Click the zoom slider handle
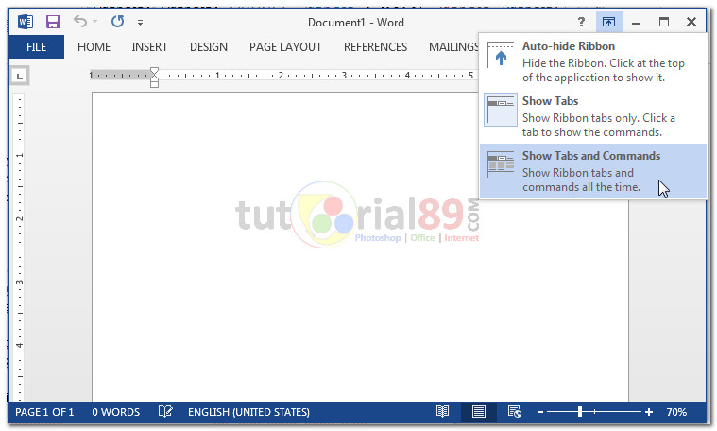The image size is (717, 431). tap(580, 412)
